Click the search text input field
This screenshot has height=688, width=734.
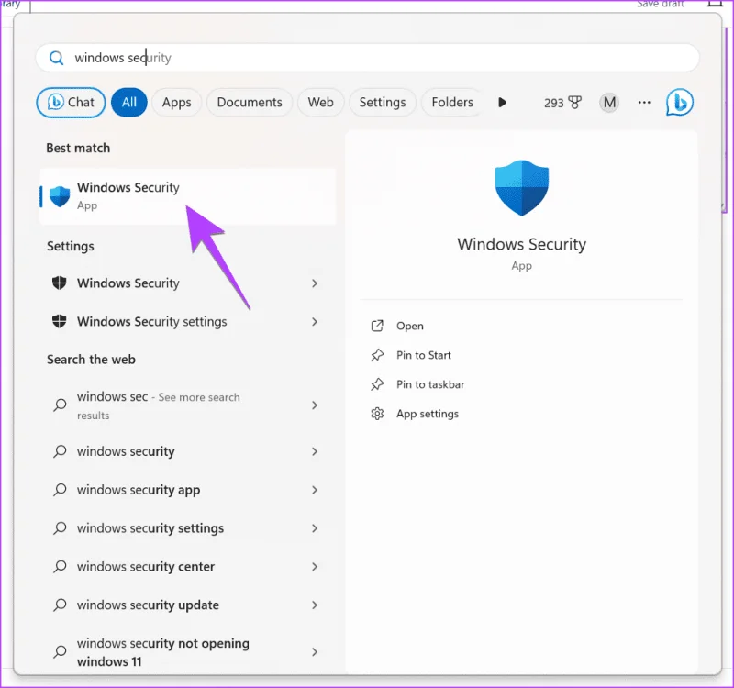368,58
